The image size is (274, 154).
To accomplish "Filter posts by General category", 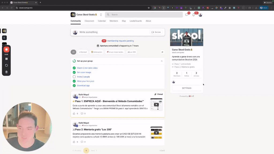I will click(83, 52).
